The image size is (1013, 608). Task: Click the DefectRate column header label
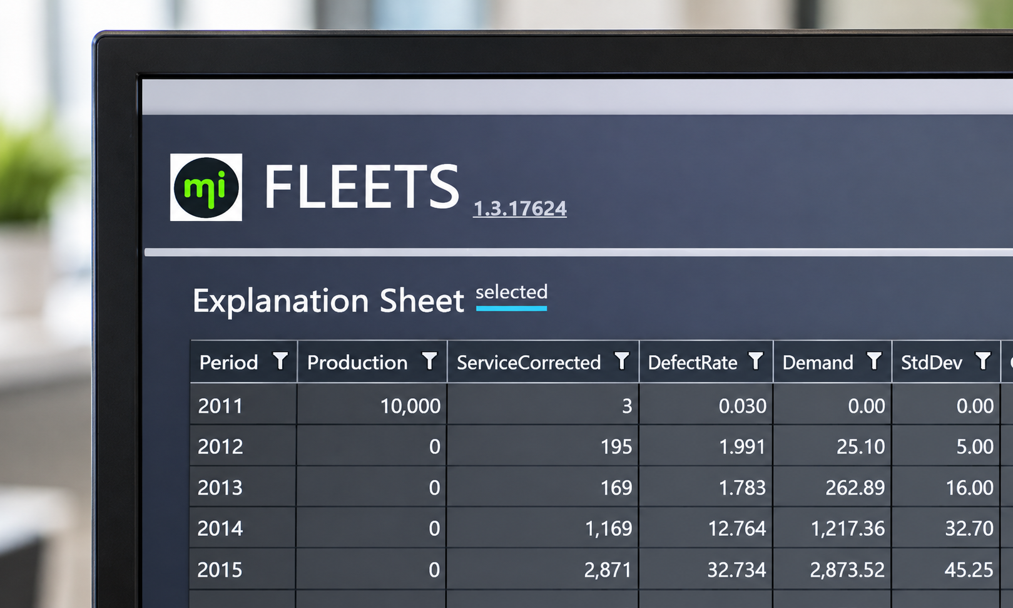point(693,363)
